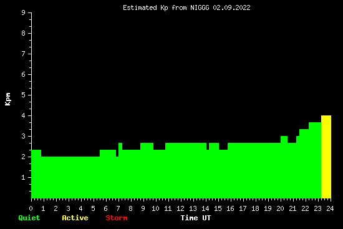Screen dimensions: 343x229
Task: Click the green step bar at hour 22
Action: [304, 132]
